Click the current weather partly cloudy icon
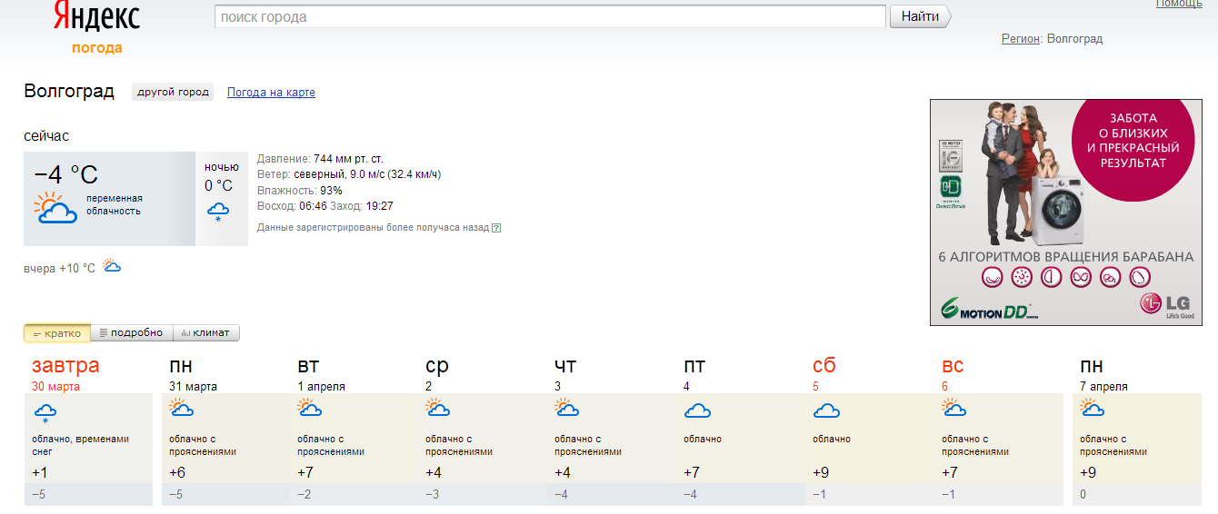 (x=55, y=208)
